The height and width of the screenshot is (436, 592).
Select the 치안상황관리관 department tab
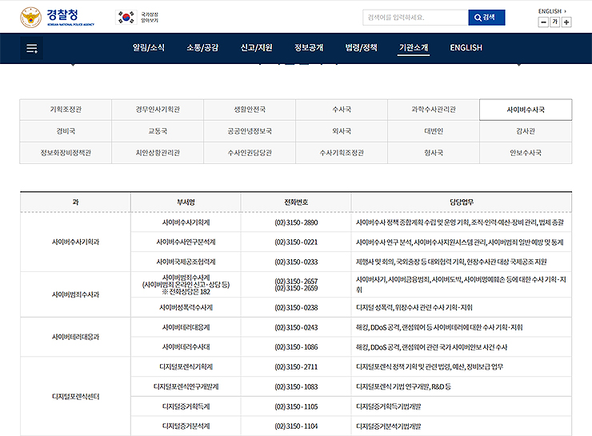click(x=158, y=153)
